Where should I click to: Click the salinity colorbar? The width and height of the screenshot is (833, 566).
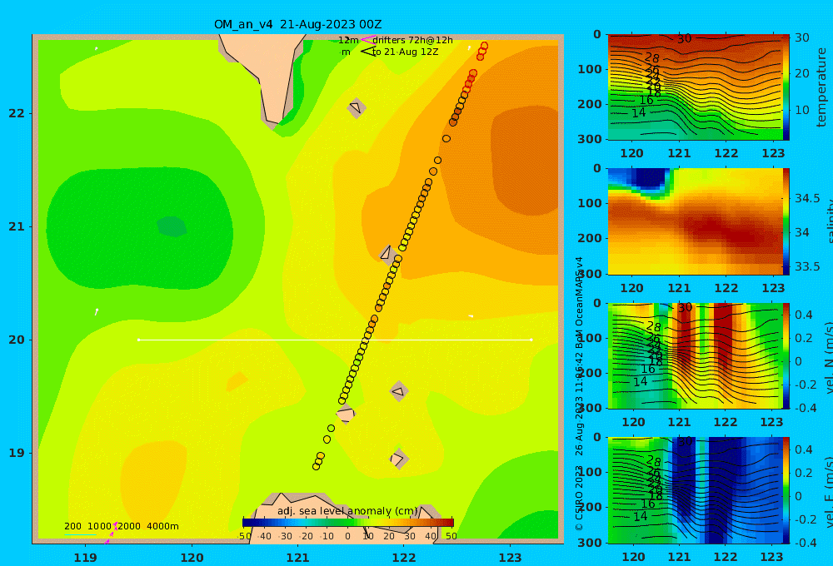click(x=786, y=221)
